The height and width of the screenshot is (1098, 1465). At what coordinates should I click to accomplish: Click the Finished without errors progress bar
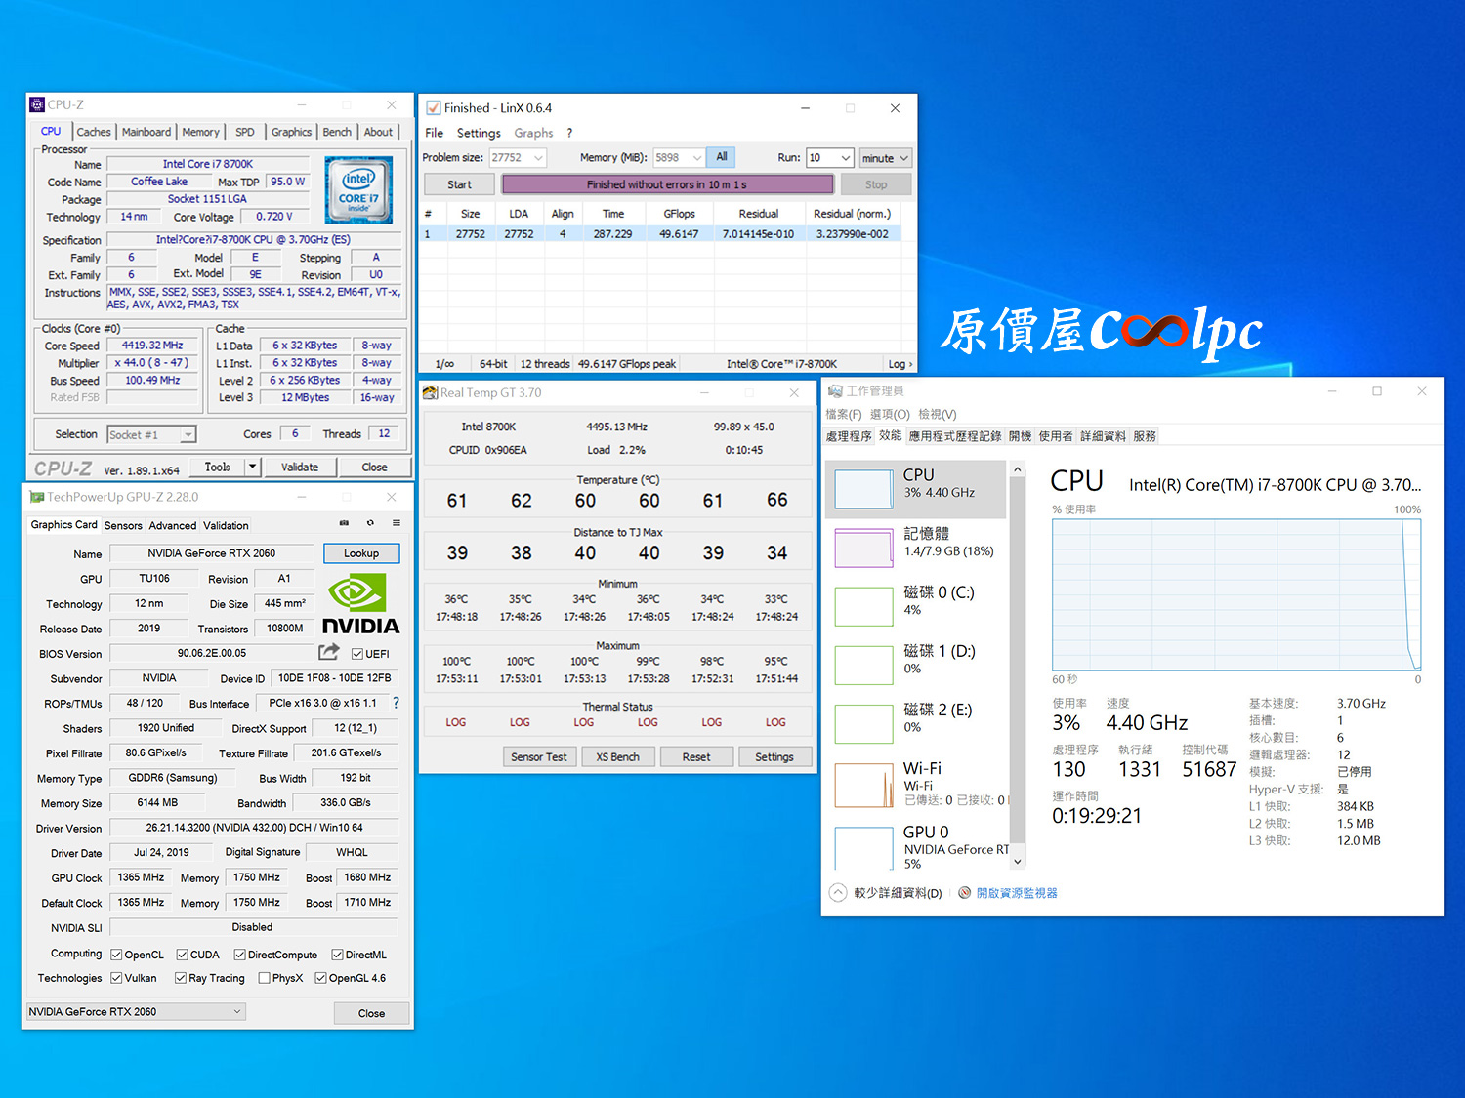[x=668, y=184]
